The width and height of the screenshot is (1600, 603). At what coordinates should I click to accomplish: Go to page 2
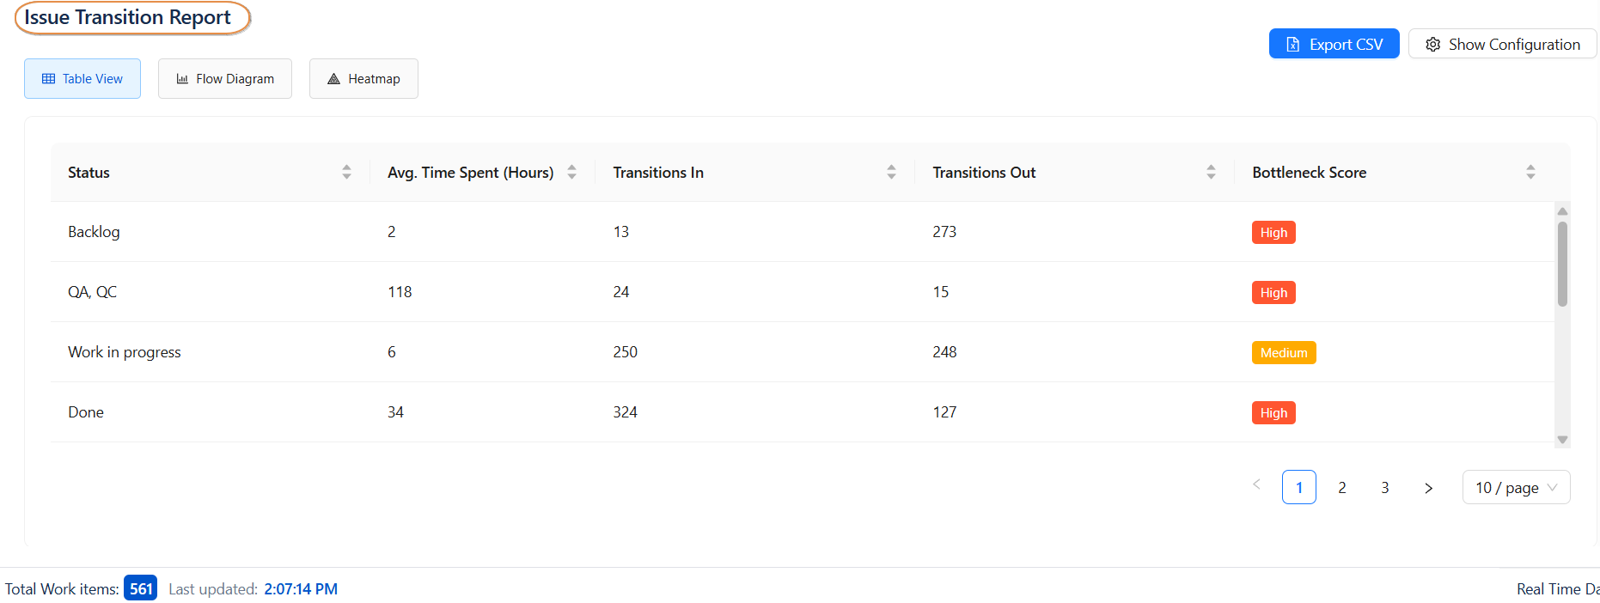click(x=1342, y=488)
